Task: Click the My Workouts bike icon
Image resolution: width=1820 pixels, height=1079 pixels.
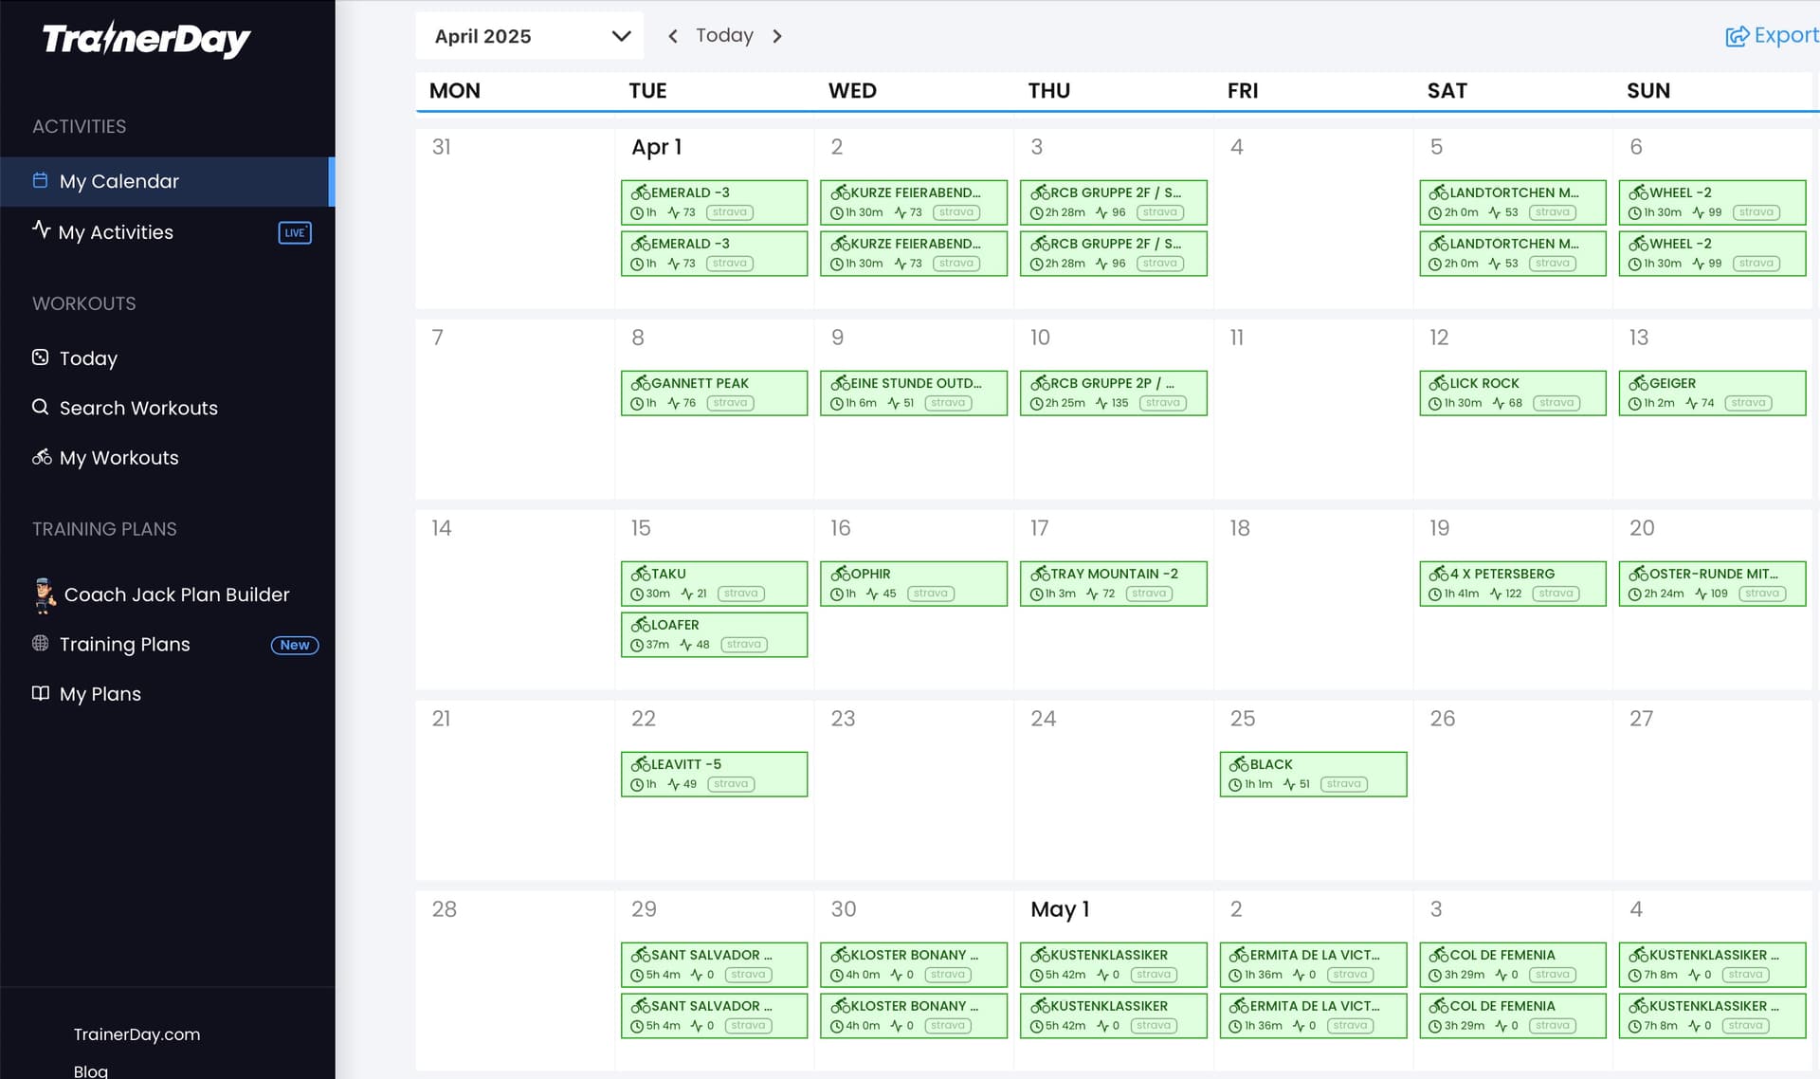Action: (x=42, y=457)
